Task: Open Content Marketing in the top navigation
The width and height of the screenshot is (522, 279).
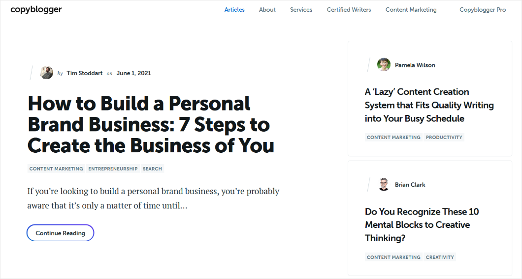Action: coord(411,10)
